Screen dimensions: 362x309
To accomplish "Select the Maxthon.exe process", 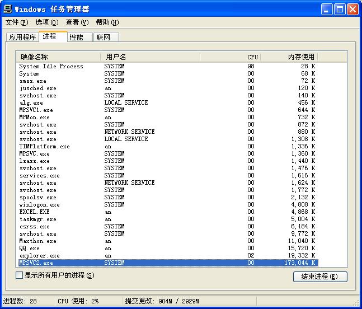I will point(168,241).
